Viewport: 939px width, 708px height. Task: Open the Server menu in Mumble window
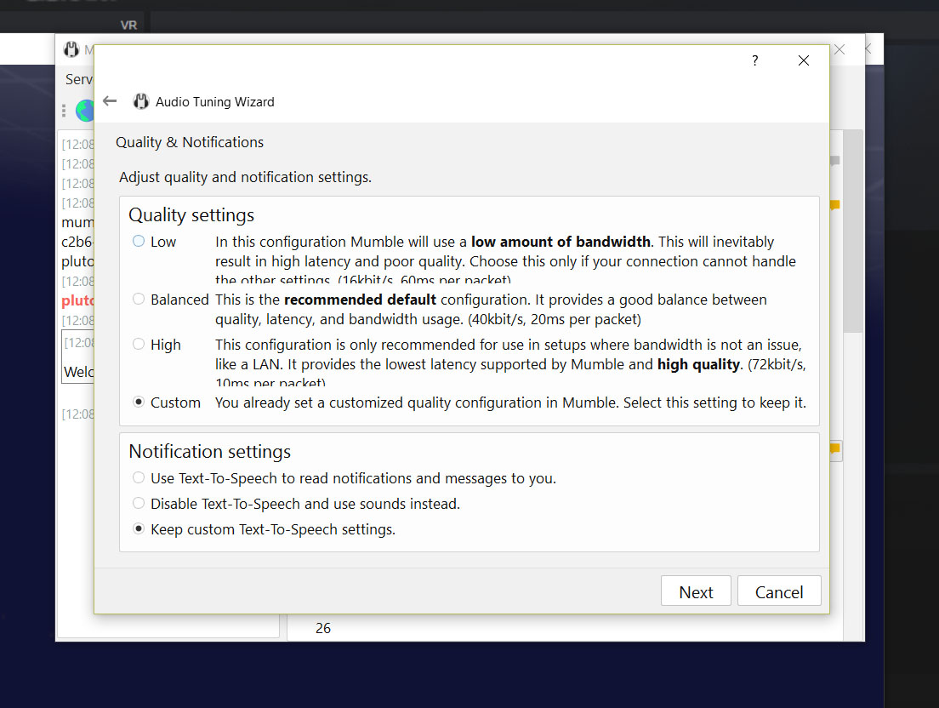(79, 79)
